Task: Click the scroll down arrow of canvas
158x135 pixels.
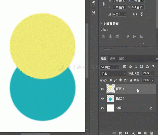Action: click(87, 130)
